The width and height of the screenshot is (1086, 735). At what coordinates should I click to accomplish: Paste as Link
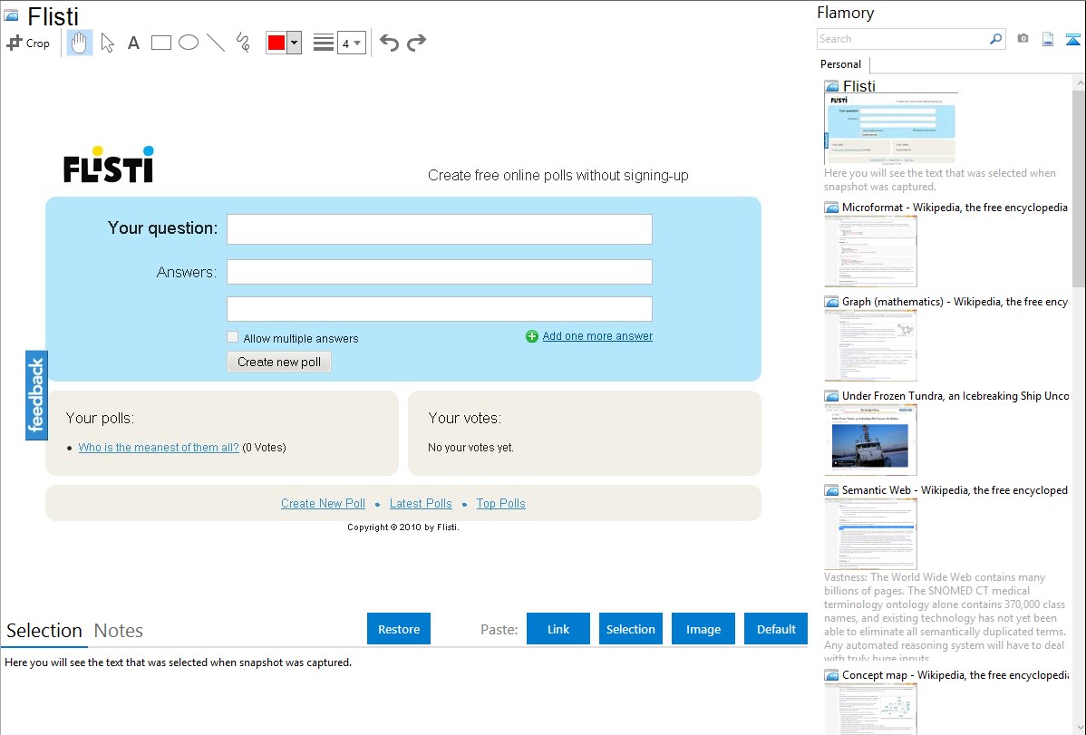[558, 629]
